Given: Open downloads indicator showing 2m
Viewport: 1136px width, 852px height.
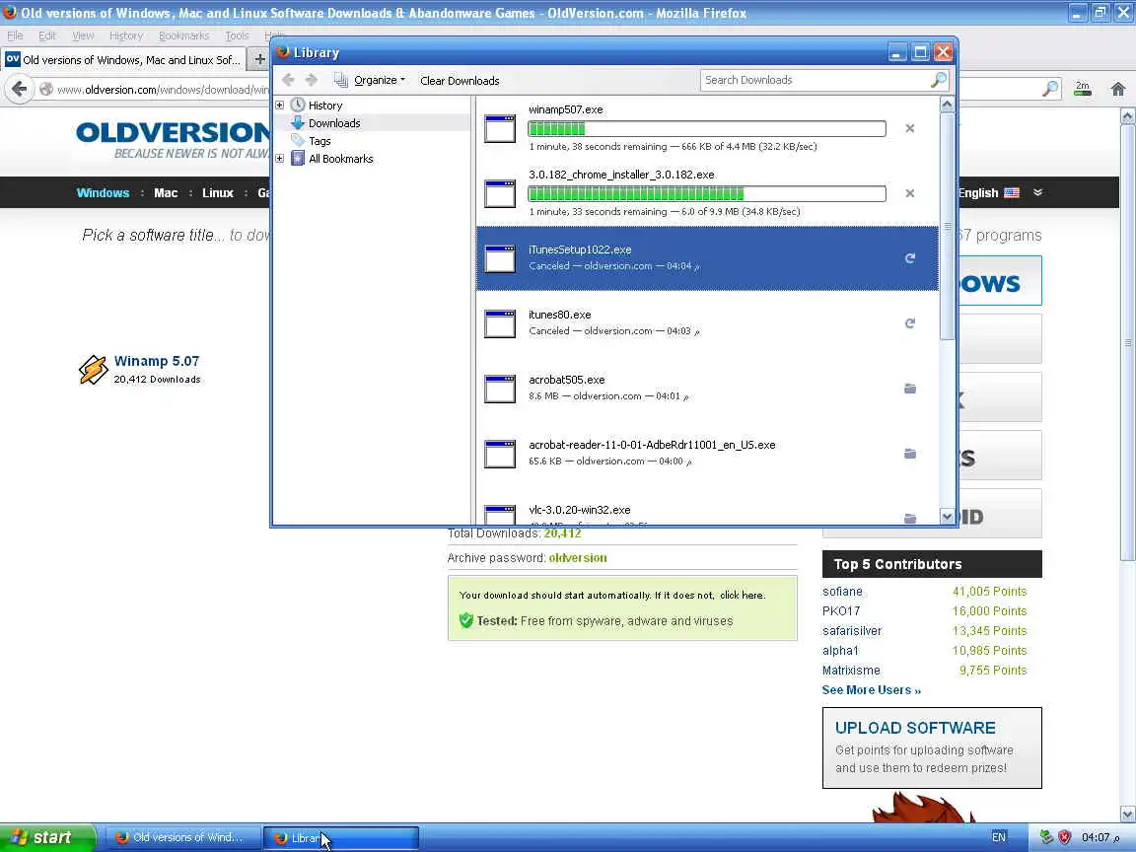Looking at the screenshot, I should pos(1083,89).
